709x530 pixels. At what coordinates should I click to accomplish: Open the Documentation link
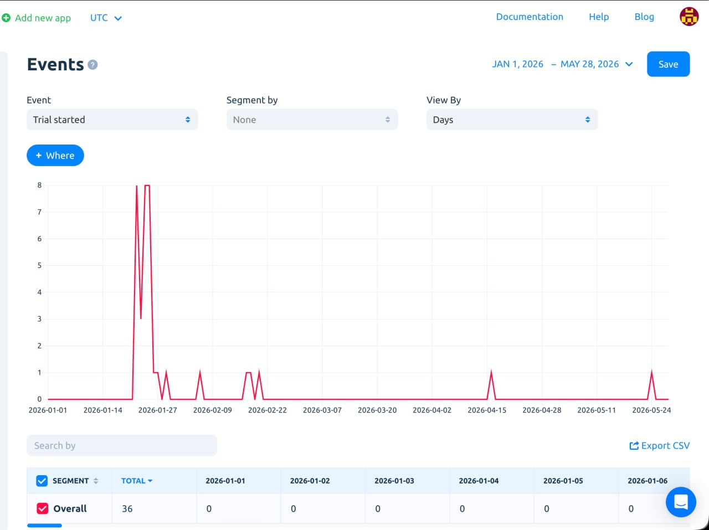click(530, 17)
